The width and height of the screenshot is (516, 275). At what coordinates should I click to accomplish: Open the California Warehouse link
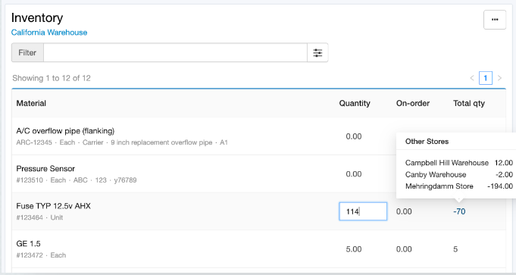49,33
